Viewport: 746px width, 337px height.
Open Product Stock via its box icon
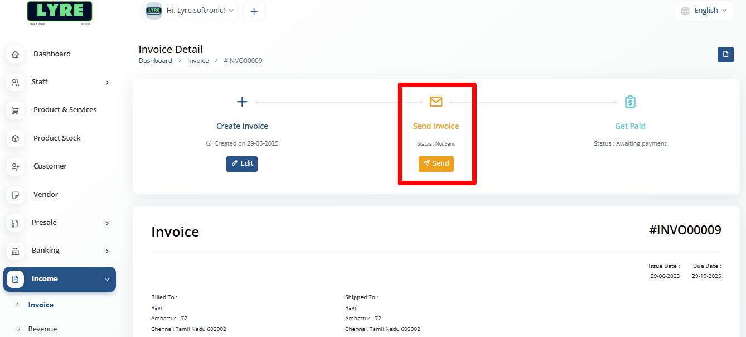tap(15, 138)
